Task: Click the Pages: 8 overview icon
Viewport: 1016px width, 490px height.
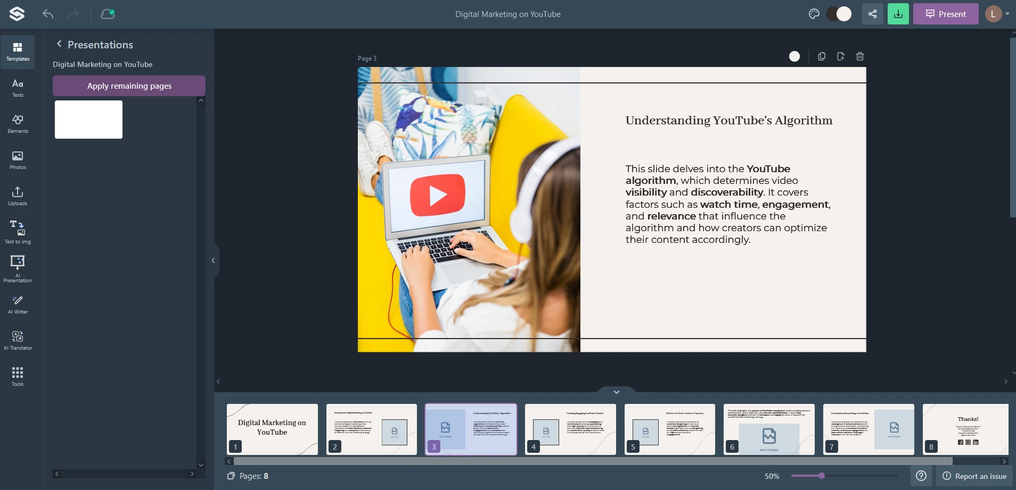Action: point(231,476)
